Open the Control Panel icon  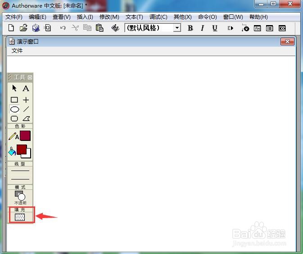[x=245, y=28]
